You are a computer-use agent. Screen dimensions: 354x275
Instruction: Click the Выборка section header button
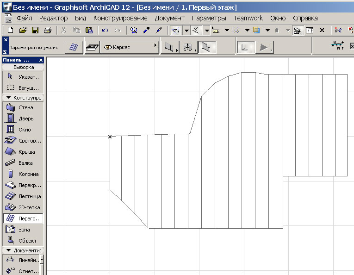(23, 67)
